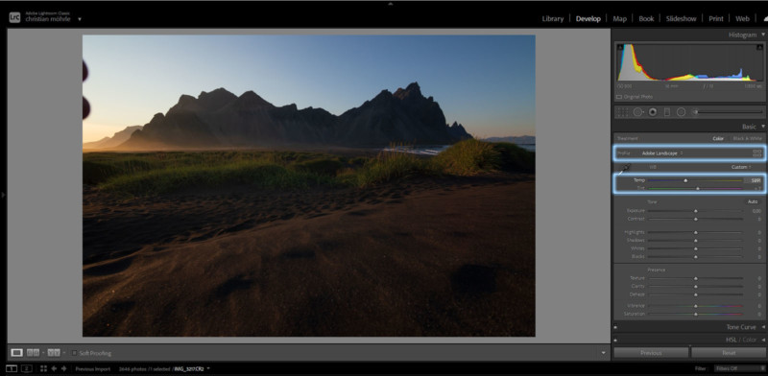The image size is (768, 376).
Task: Select the Spot Removal tool
Action: [638, 112]
